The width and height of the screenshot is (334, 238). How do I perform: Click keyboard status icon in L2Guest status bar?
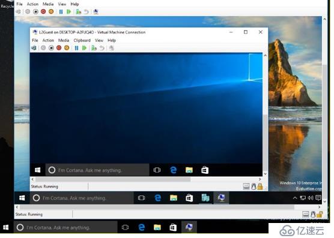[246, 186]
